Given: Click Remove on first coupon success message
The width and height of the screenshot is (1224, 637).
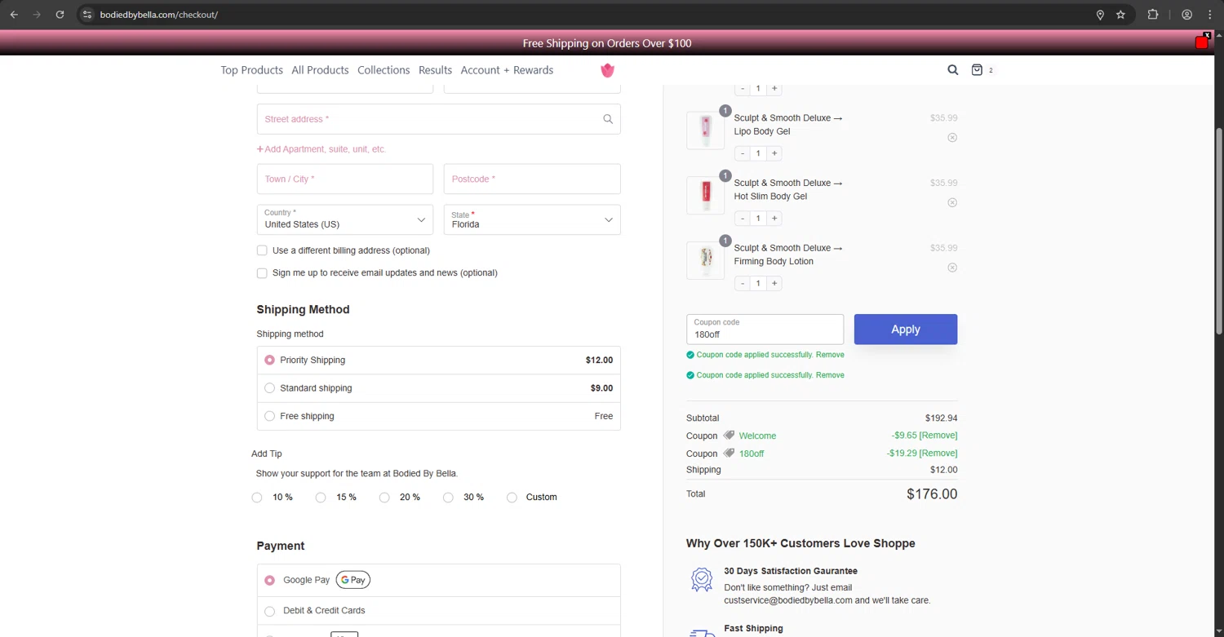Looking at the screenshot, I should pyautogui.click(x=830, y=355).
